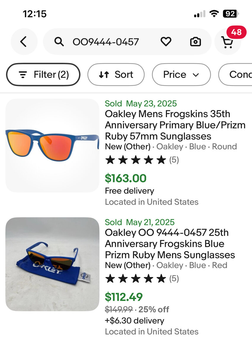Tap the magnifying glass search icon
252x355 pixels.
pos(59,42)
